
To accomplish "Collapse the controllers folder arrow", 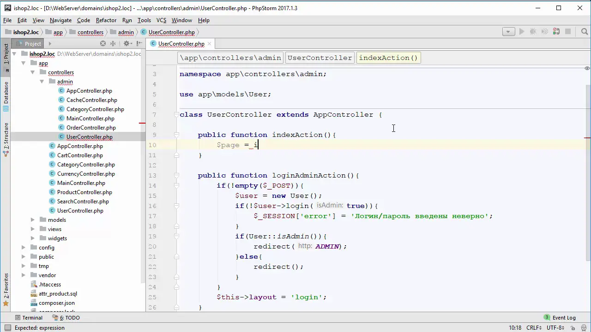I will 33,72.
